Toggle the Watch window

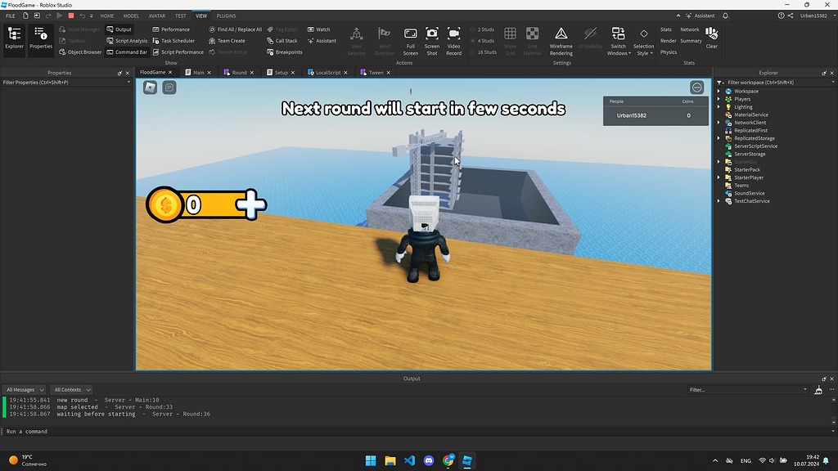pos(320,29)
